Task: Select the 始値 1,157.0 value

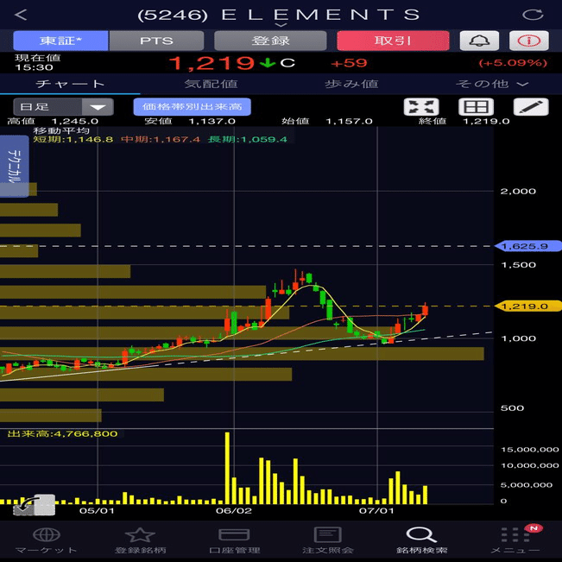Action: coord(349,121)
